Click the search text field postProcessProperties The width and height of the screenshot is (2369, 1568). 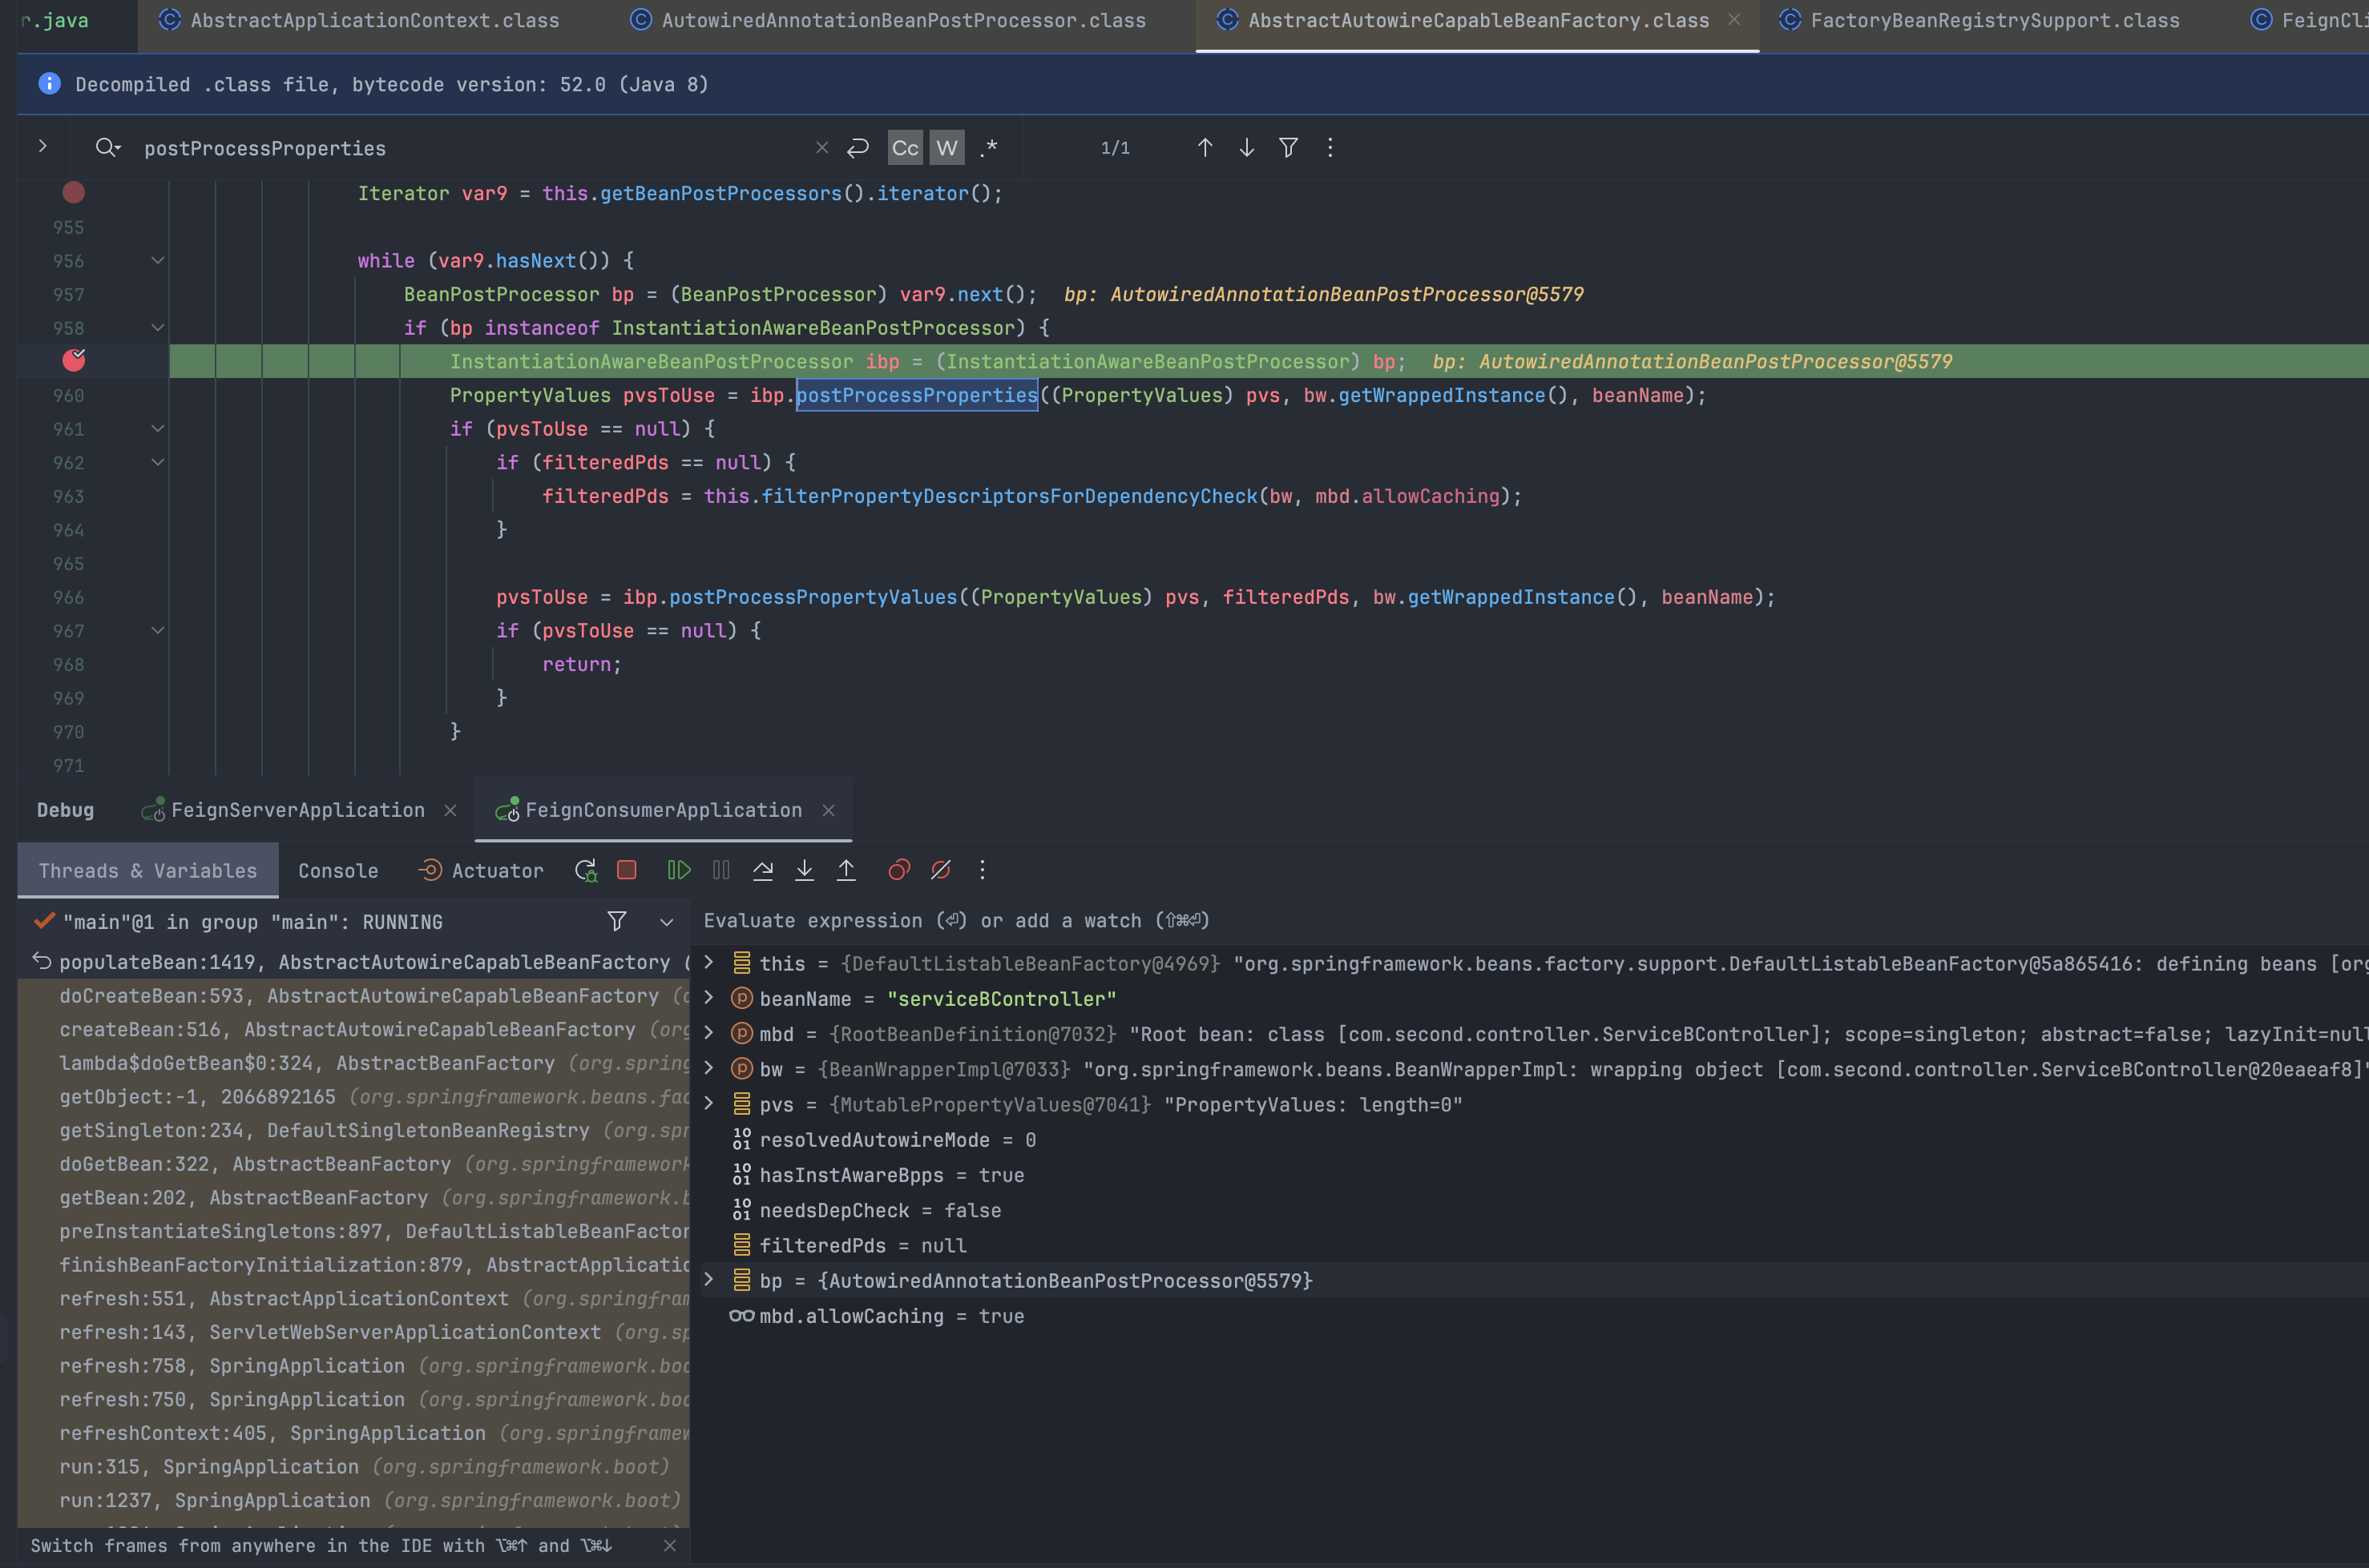[x=470, y=148]
